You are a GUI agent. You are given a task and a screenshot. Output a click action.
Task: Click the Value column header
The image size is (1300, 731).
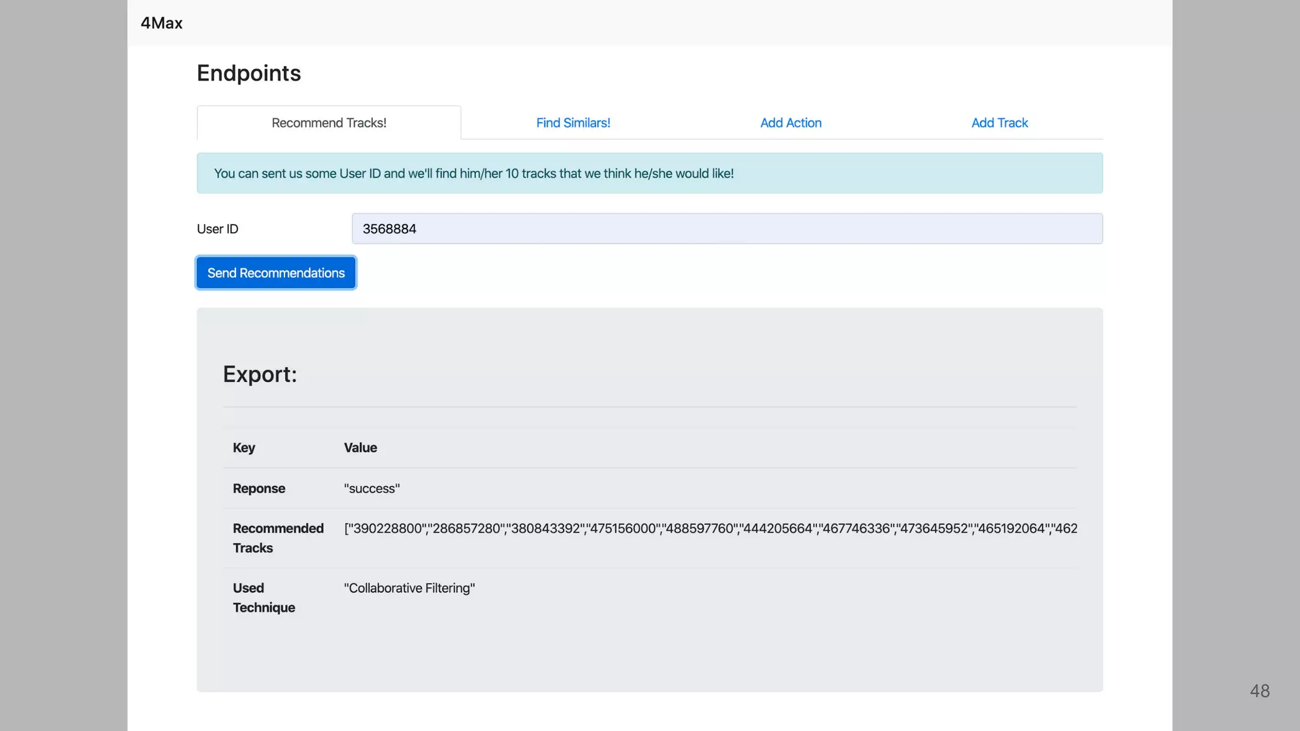click(x=360, y=447)
